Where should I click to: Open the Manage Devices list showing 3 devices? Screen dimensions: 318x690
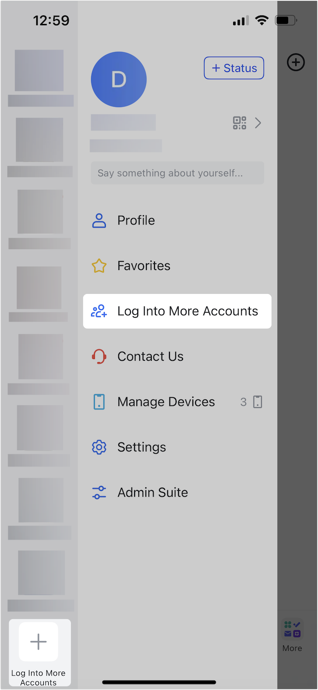[x=166, y=401]
